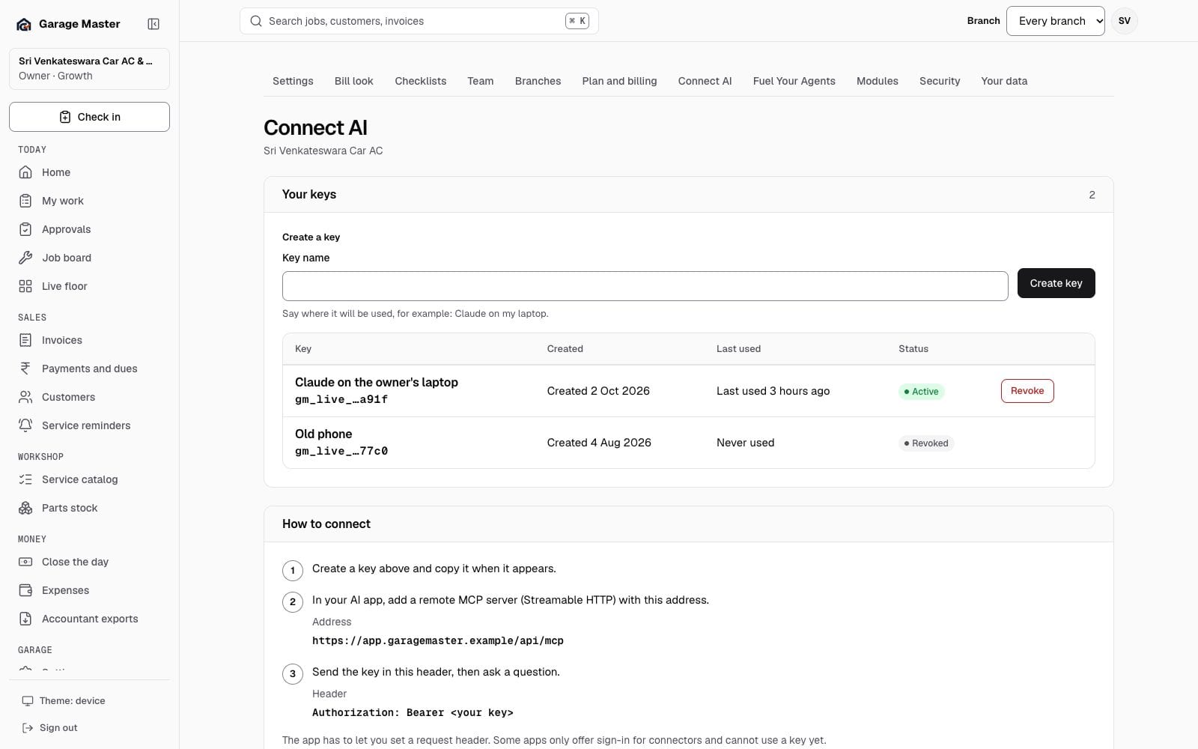Open Accountant exports download icon
This screenshot has width=1198, height=749.
[25, 619]
